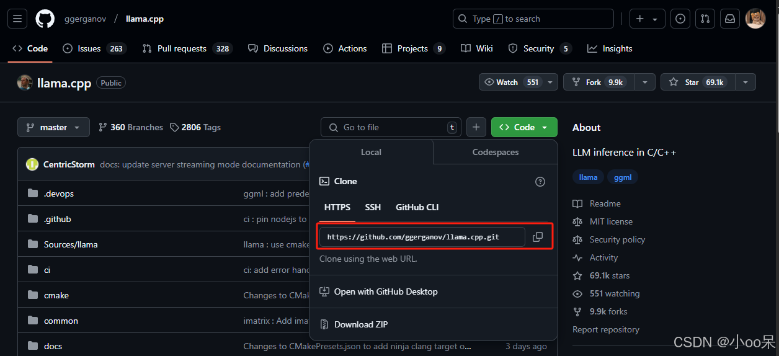Click the add file plus button
Viewport: 779px width, 356px height.
pyautogui.click(x=476, y=127)
